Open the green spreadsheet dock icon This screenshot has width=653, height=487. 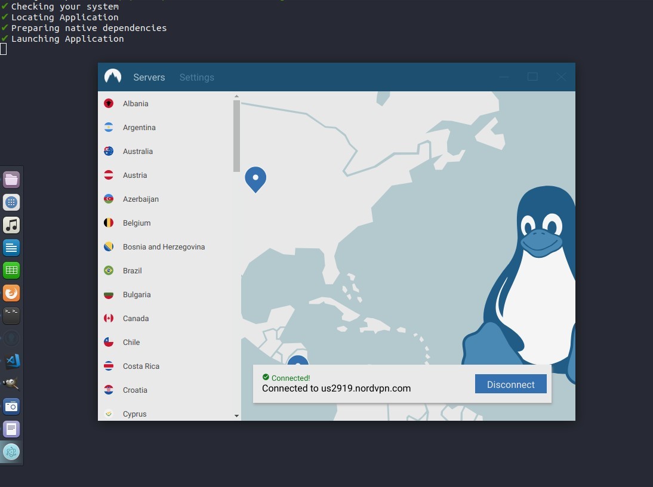(11, 270)
